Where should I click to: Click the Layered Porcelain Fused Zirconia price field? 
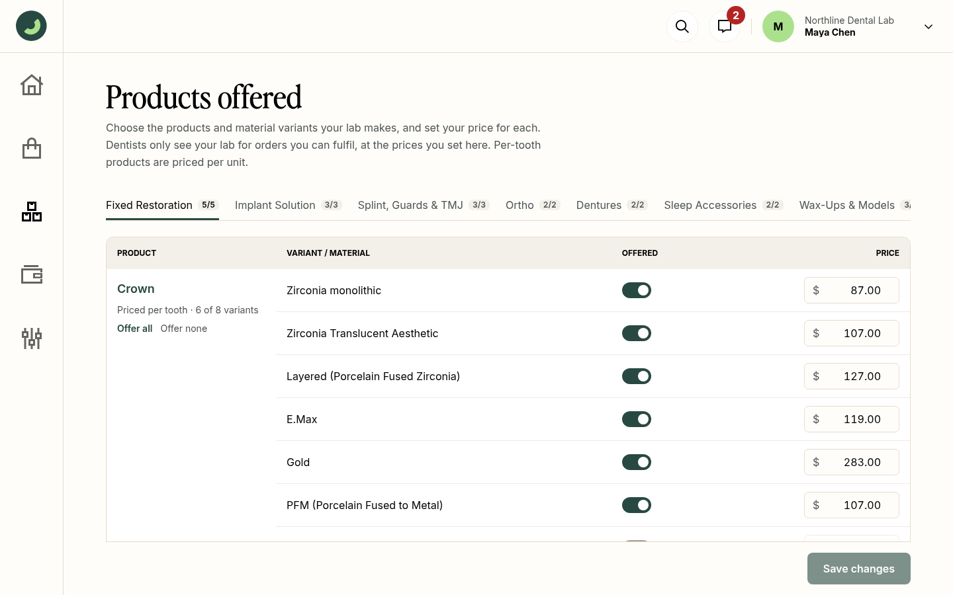point(852,376)
